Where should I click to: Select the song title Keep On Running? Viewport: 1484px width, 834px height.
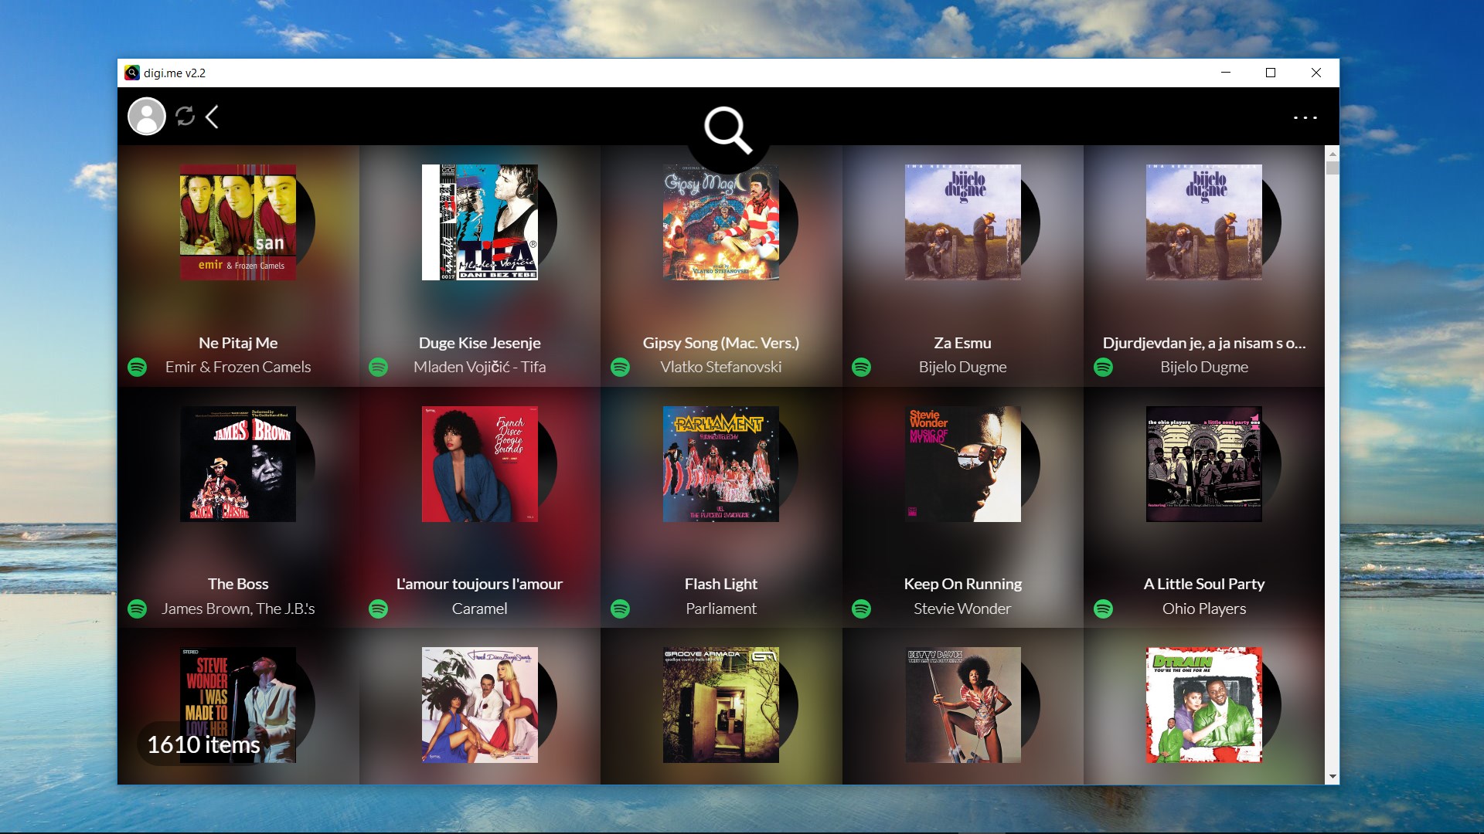(x=963, y=584)
